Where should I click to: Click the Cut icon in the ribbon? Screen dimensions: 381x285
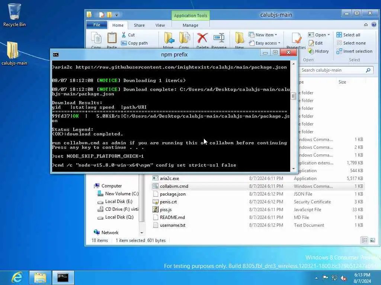click(124, 35)
